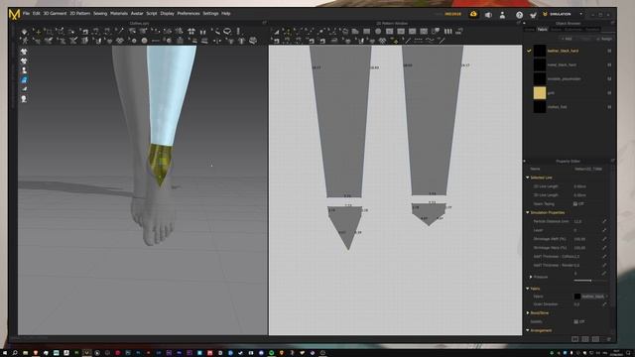Screen dimensions: 635x357
Task: Open the 2D Pattern menu
Action: point(79,13)
